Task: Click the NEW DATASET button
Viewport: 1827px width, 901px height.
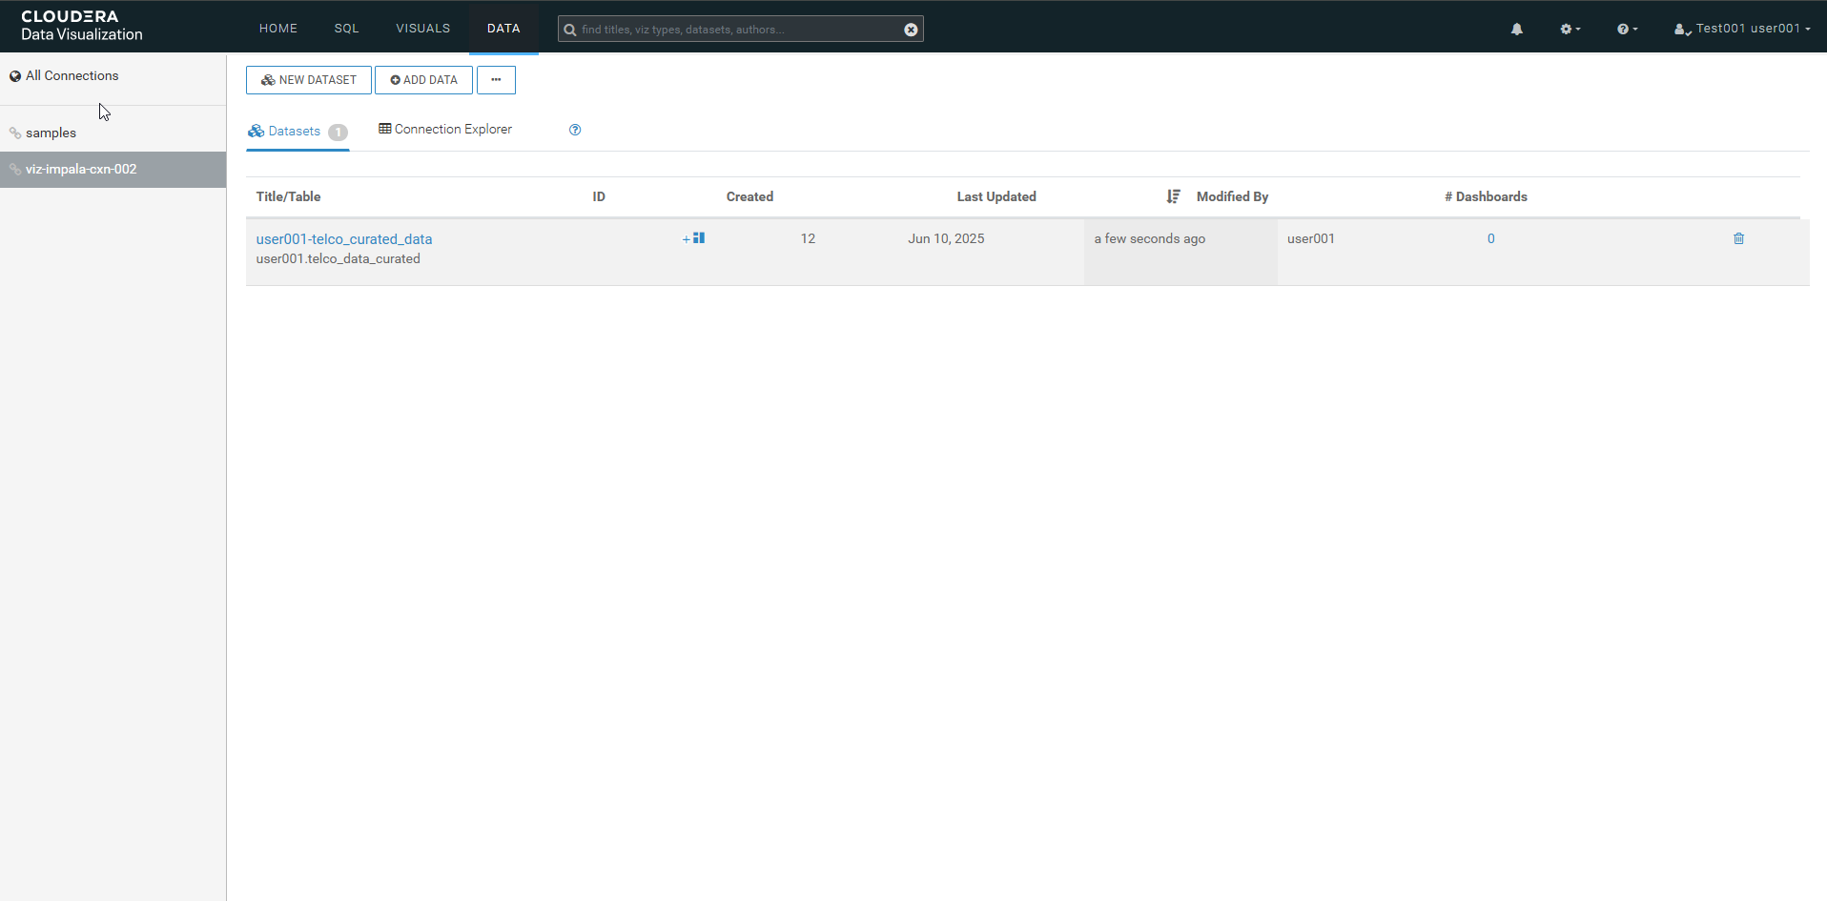Action: pyautogui.click(x=309, y=80)
